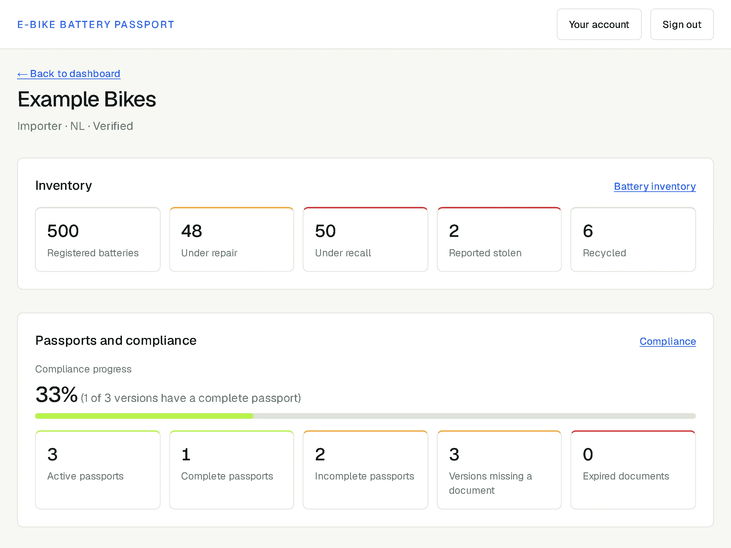This screenshot has width=731, height=548.
Task: Select the 6 Recycled card
Action: click(633, 239)
